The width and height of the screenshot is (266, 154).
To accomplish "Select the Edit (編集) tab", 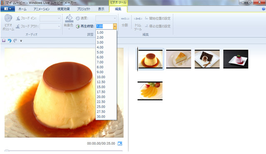I will (x=118, y=9).
